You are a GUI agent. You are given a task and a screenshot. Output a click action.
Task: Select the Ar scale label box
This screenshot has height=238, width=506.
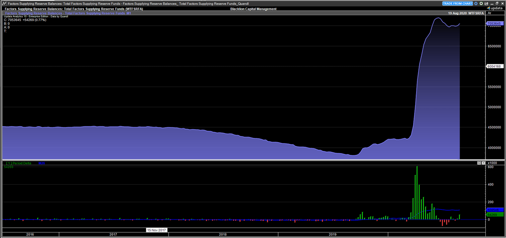coord(495,13)
